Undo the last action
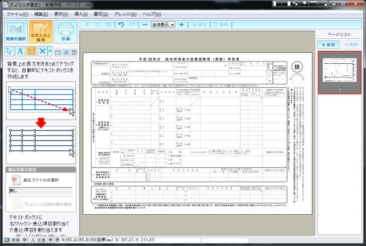Viewport: 366px width, 246px height. click(121, 24)
